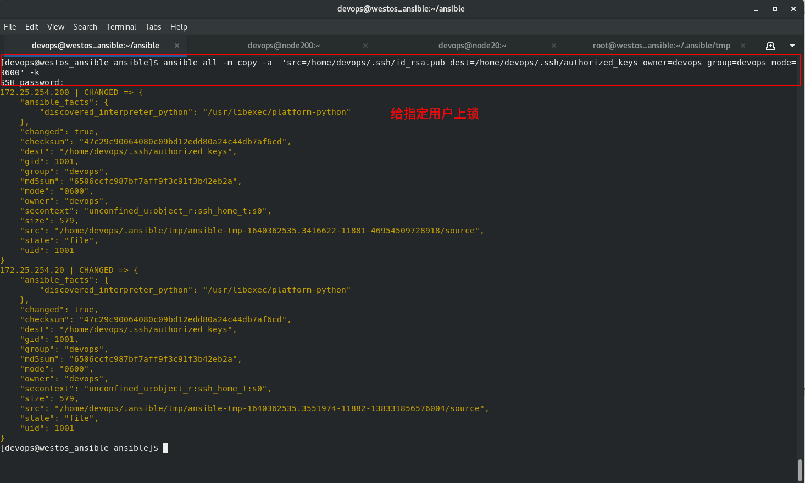Screen dimensions: 805x483
Task: Switch to devops@westos_ansible:~/ansible tab
Action: click(95, 46)
